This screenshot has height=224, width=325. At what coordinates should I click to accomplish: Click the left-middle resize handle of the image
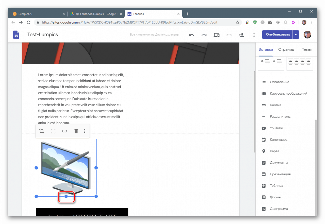pos(36,168)
